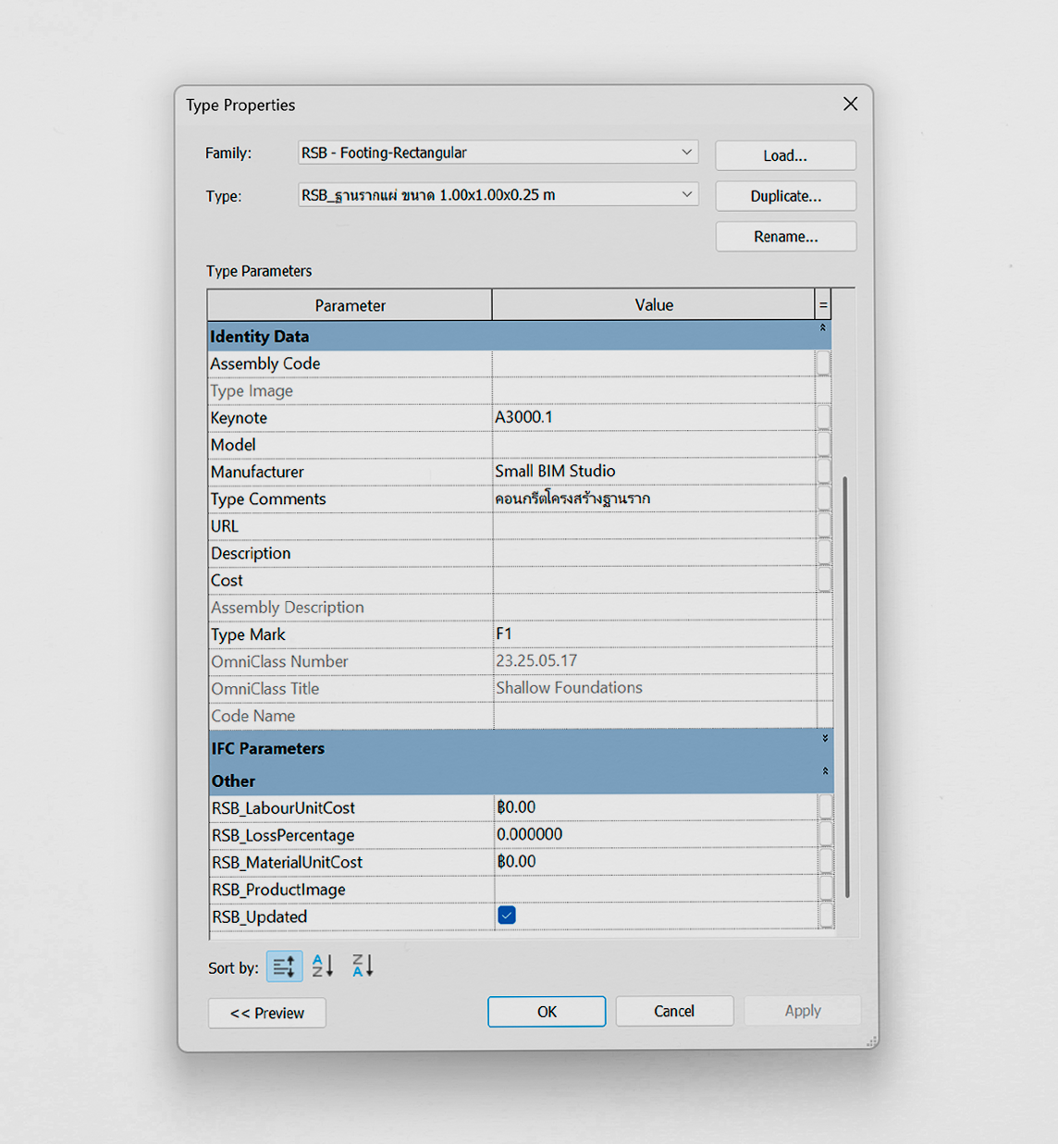Open the Preview pane
Image resolution: width=1058 pixels, height=1144 pixels.
coord(266,1013)
